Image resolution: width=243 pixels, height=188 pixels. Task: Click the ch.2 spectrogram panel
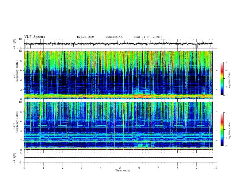pyautogui.click(x=118, y=126)
